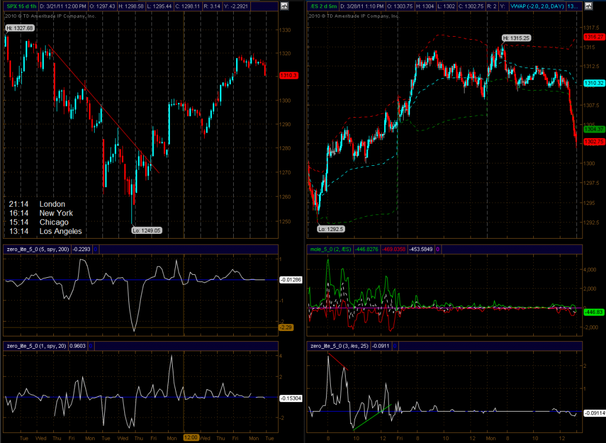Viewport: 606px width, 443px height.
Task: Click the chart icon on the SPX chart header
Action: point(284,6)
